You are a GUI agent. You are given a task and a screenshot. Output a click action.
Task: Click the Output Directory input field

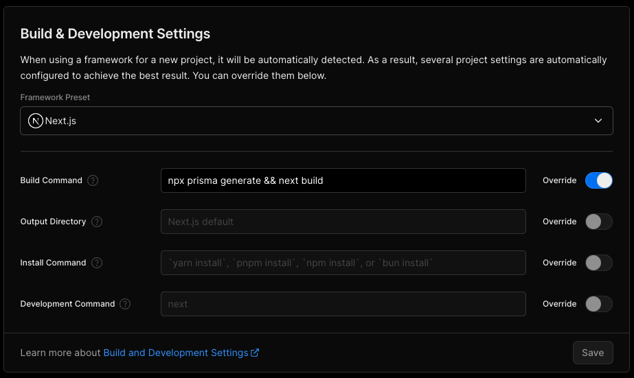click(343, 222)
